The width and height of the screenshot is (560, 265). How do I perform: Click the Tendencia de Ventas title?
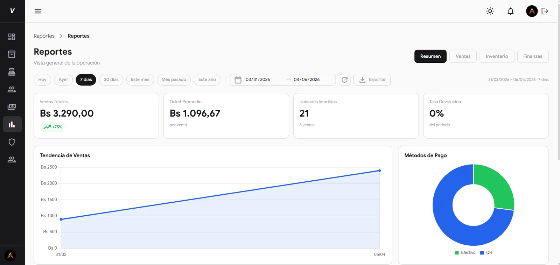(65, 155)
